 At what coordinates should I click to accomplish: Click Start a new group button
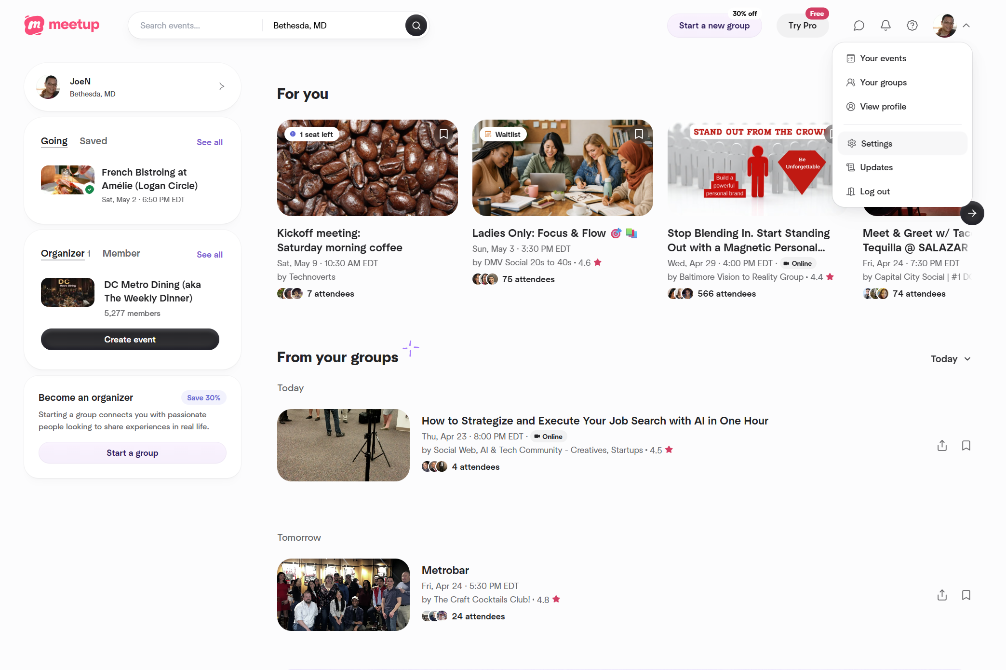tap(714, 26)
